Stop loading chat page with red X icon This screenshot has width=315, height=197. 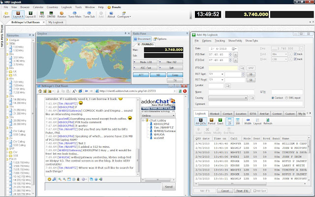pos(185,91)
